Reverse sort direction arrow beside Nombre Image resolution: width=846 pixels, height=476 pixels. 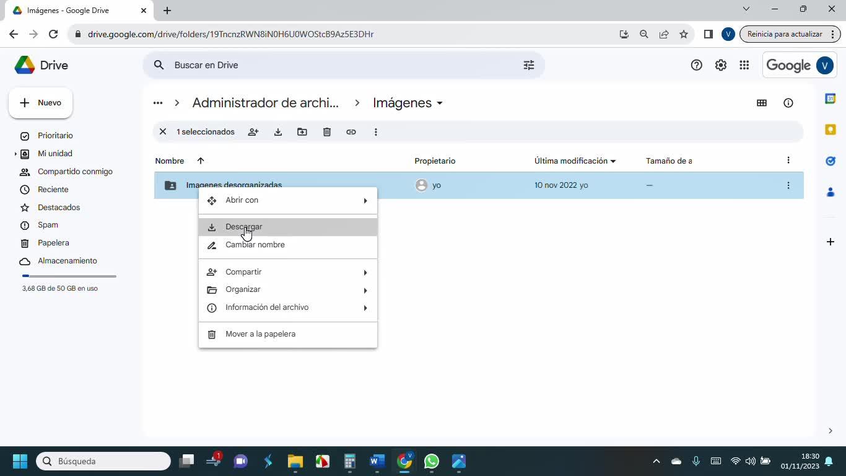(x=201, y=161)
